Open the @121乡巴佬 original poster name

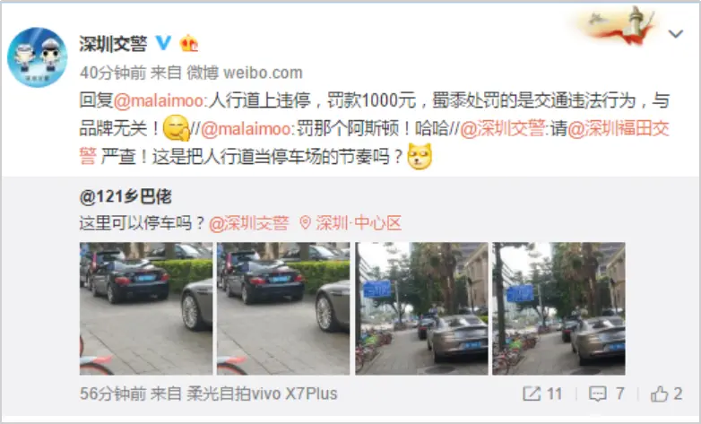tap(125, 196)
